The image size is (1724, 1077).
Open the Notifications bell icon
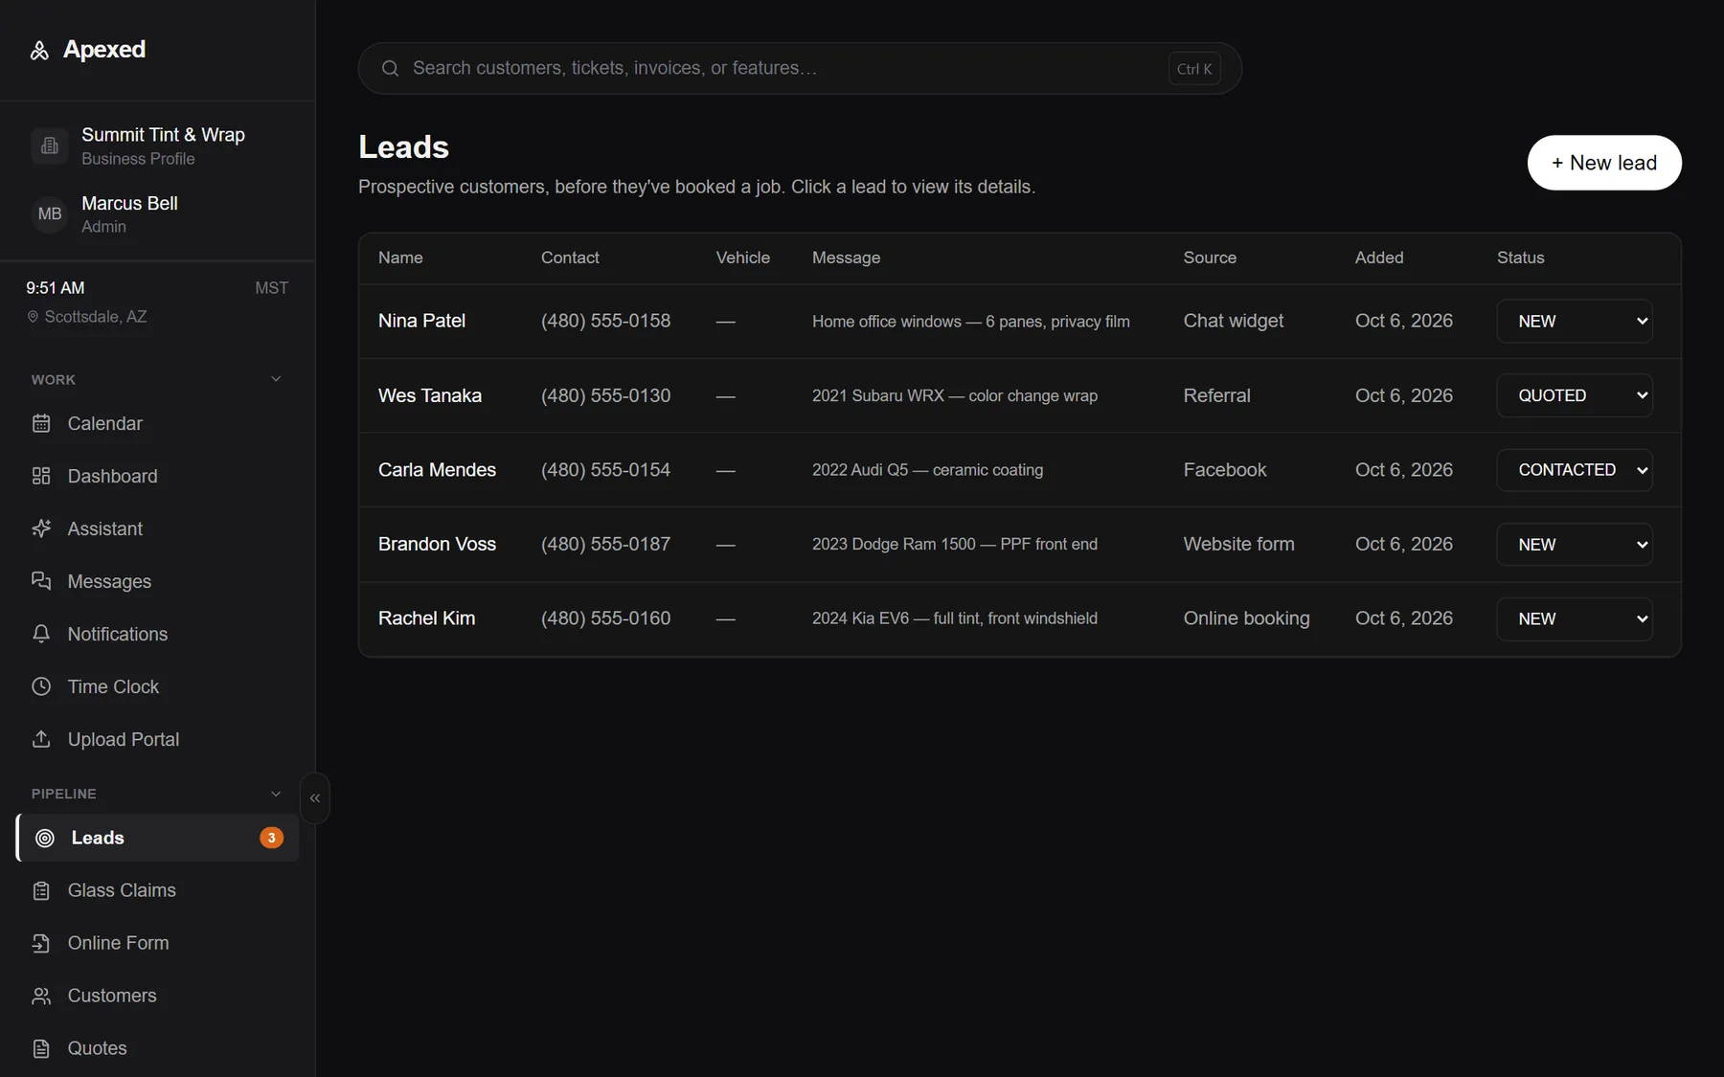(41, 634)
